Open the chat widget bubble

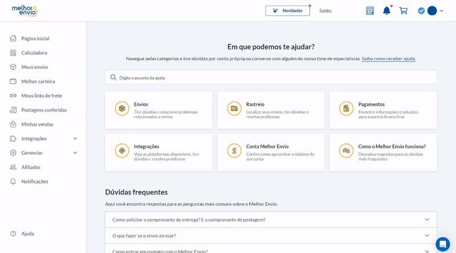point(443,244)
